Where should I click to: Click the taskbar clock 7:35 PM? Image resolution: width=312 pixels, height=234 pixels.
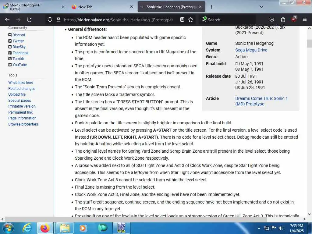coord(296,228)
